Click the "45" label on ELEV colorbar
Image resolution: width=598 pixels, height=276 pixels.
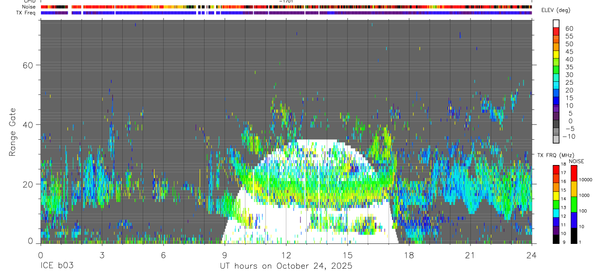click(x=569, y=52)
